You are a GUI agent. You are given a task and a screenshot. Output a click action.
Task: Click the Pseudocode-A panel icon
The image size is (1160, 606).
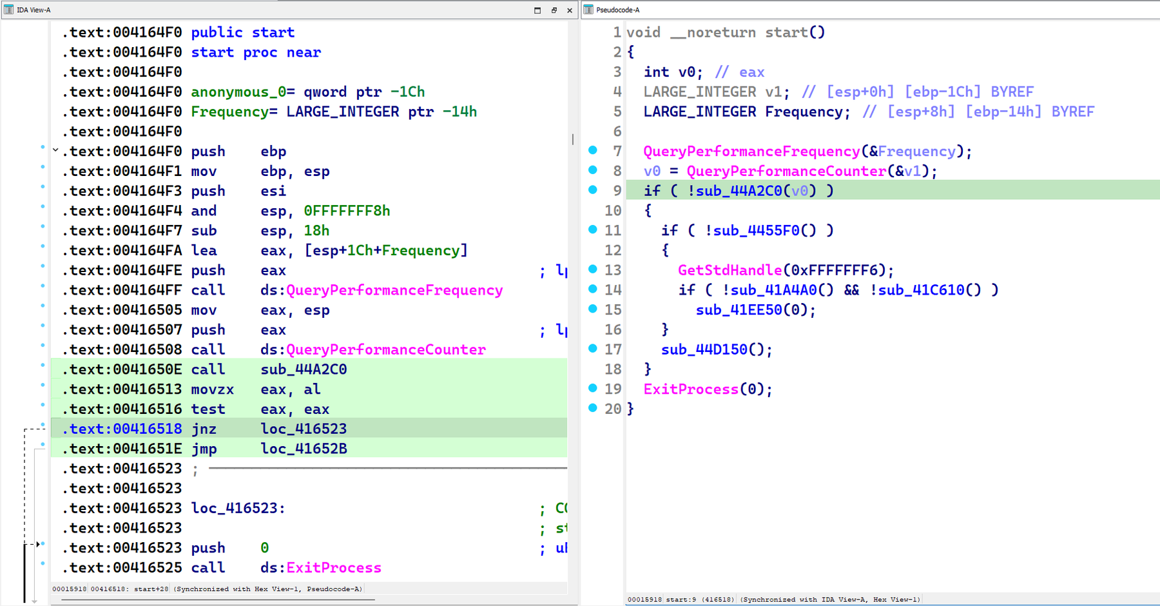[588, 10]
